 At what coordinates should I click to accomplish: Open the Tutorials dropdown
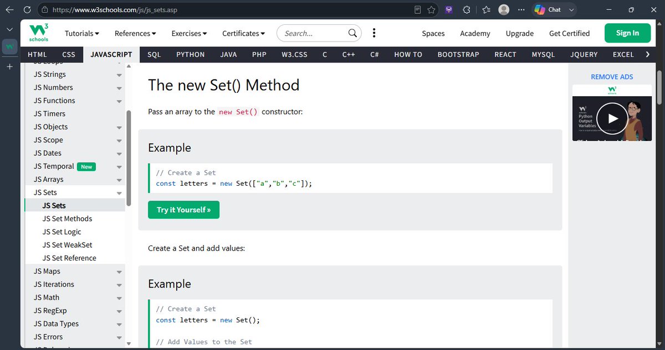pos(82,33)
